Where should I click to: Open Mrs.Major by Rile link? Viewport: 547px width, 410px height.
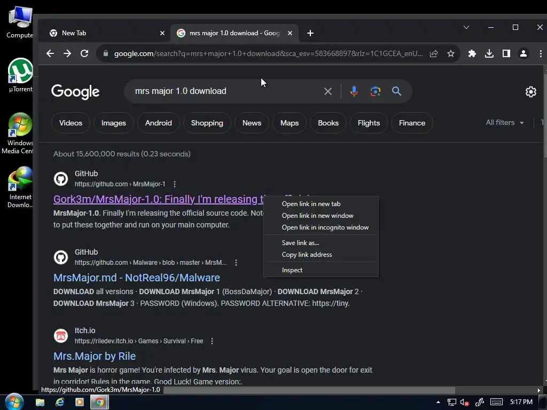click(x=94, y=356)
